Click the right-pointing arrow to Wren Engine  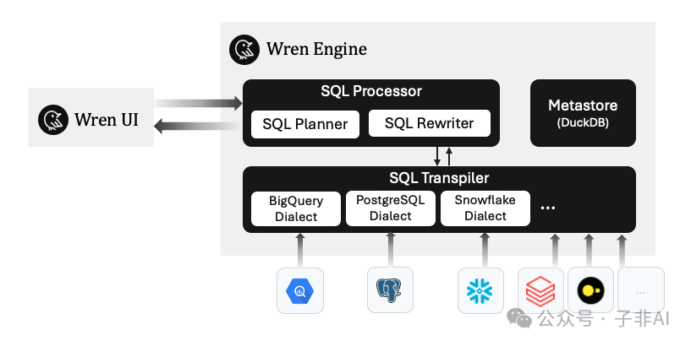coord(199,104)
